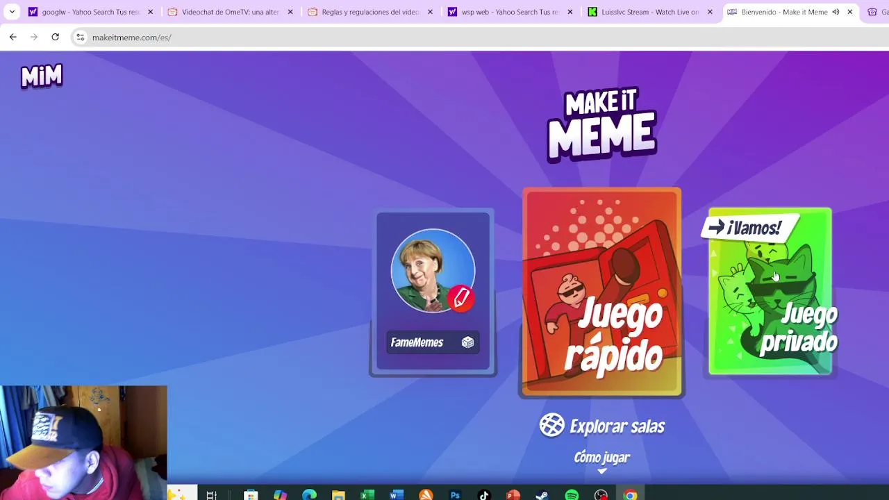Viewport: 889px width, 500px height.
Task: Randomize nickname with the dice icon
Action: tap(467, 342)
